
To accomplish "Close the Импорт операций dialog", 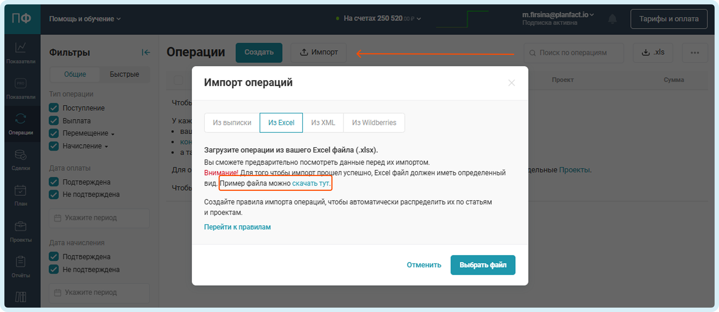I will coord(511,83).
